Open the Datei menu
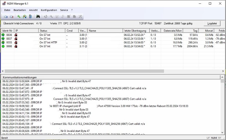The width and height of the screenshot is (226, 140). coord(7,10)
